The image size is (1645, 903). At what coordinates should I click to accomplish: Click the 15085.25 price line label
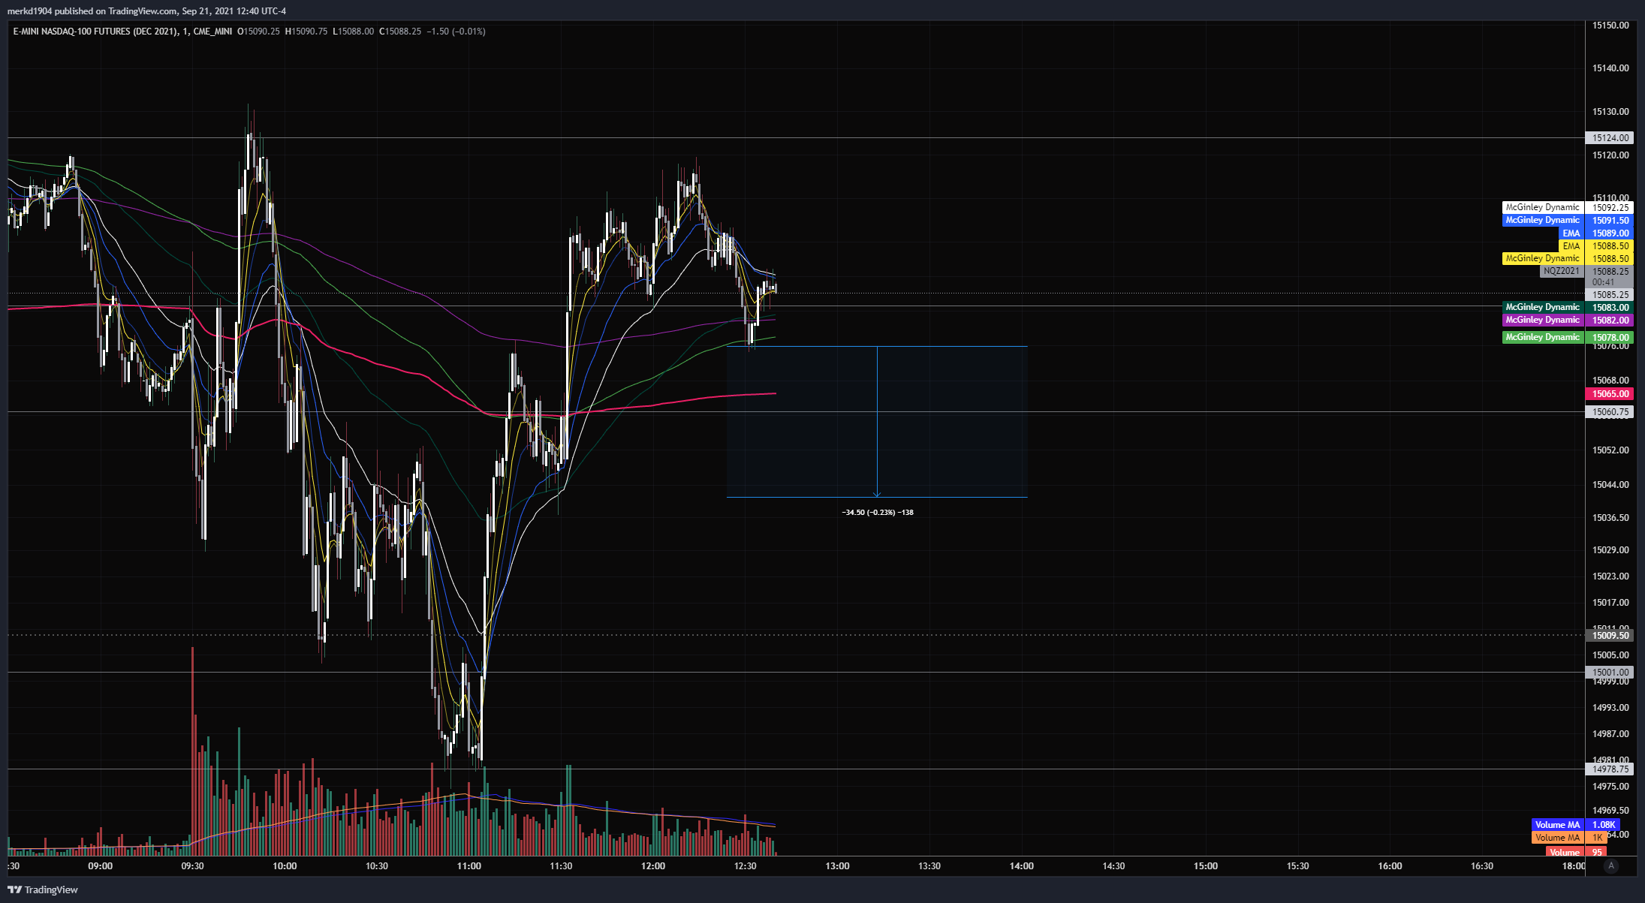[1609, 295]
